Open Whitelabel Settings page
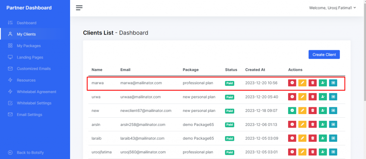 34,103
